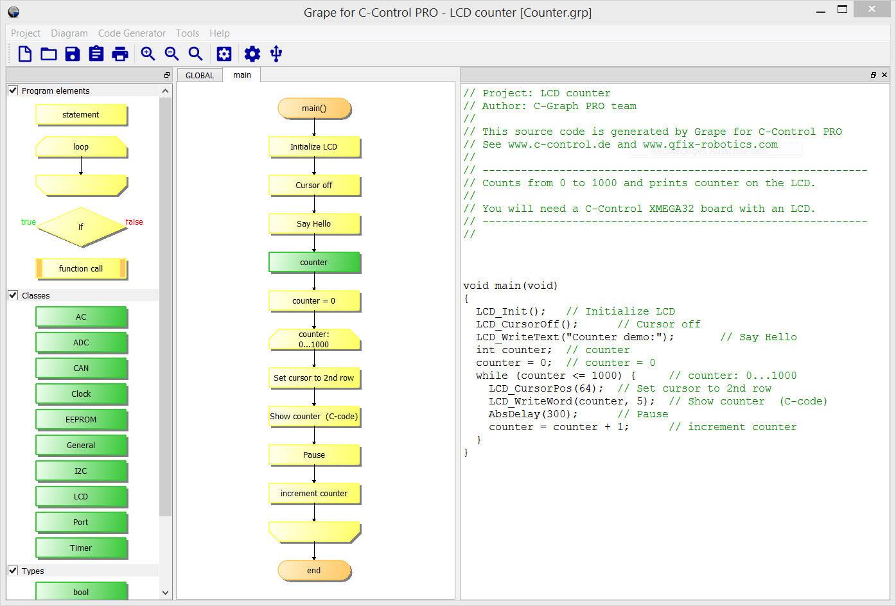The image size is (896, 606).
Task: Create a new project file
Action: click(25, 54)
